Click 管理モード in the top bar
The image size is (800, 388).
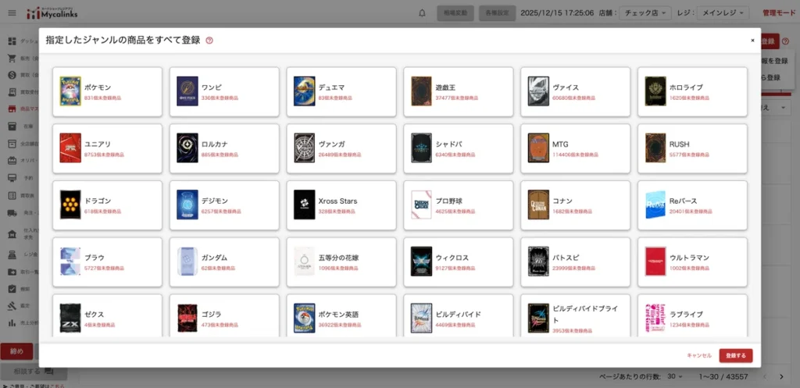click(x=777, y=13)
